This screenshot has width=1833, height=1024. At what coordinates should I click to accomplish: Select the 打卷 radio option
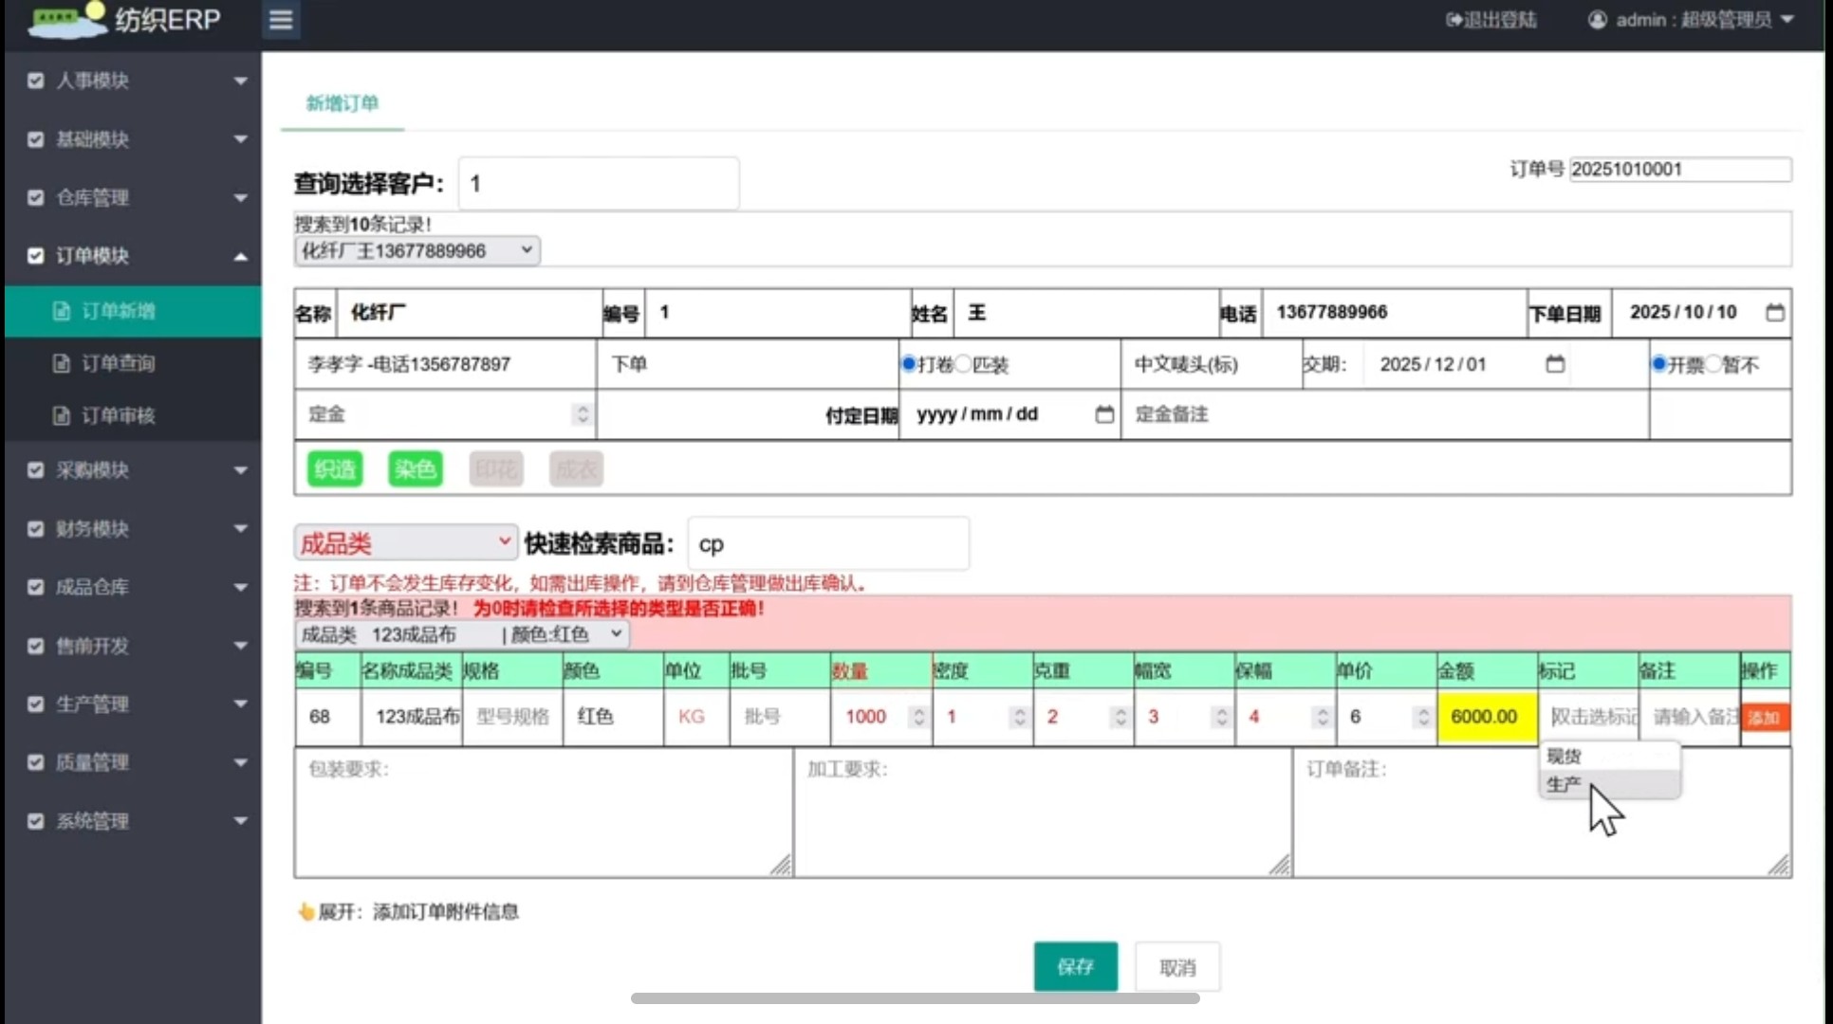909,364
